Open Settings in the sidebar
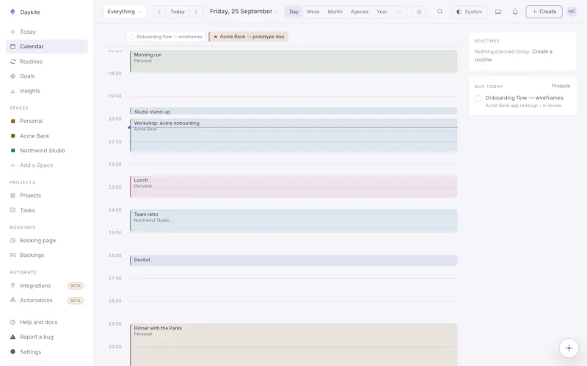The width and height of the screenshot is (587, 366). pyautogui.click(x=47, y=352)
